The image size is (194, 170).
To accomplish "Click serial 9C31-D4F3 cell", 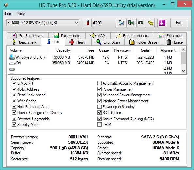I will (145, 63).
